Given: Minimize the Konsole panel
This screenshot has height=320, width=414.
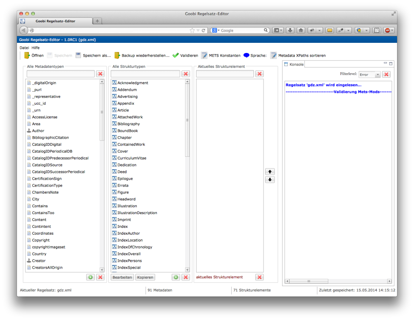Looking at the screenshot, I should coord(385,63).
